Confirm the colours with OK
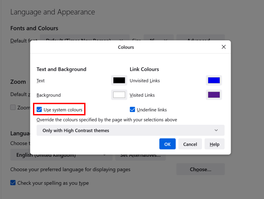 tap(167, 144)
